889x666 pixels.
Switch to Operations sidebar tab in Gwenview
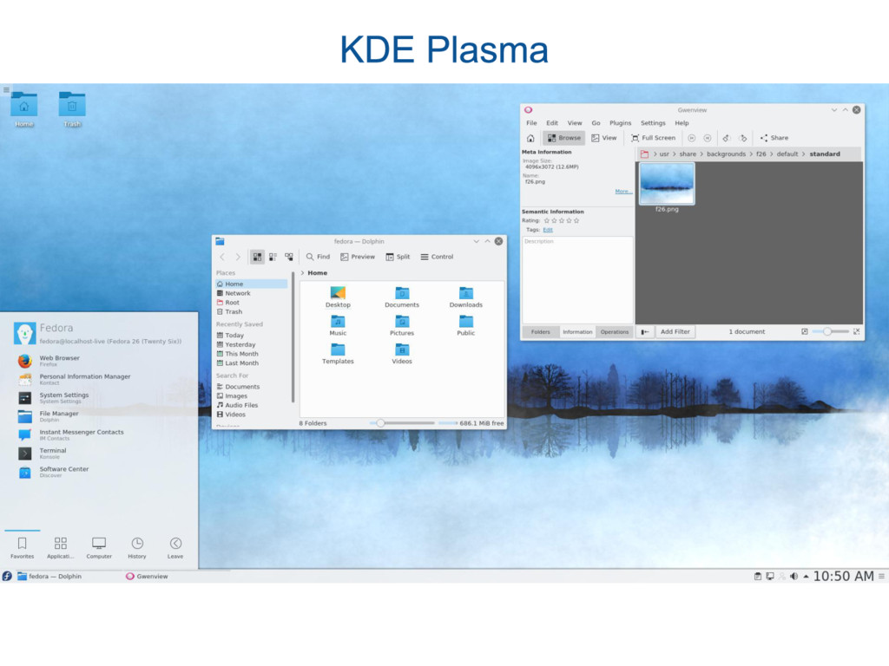[615, 332]
